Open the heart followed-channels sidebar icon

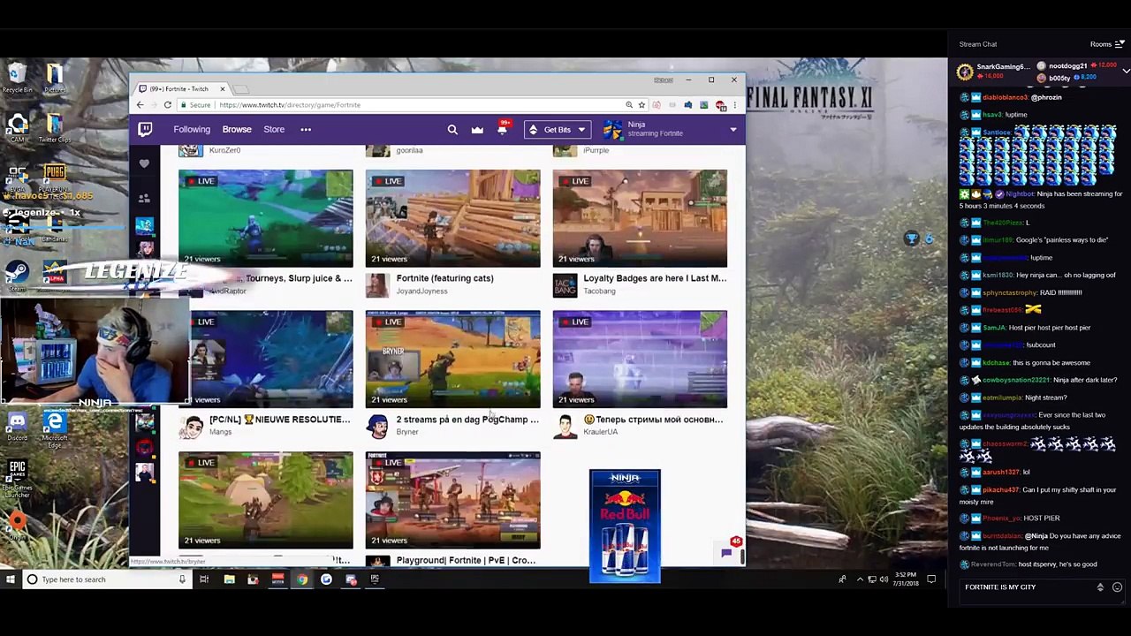click(145, 163)
